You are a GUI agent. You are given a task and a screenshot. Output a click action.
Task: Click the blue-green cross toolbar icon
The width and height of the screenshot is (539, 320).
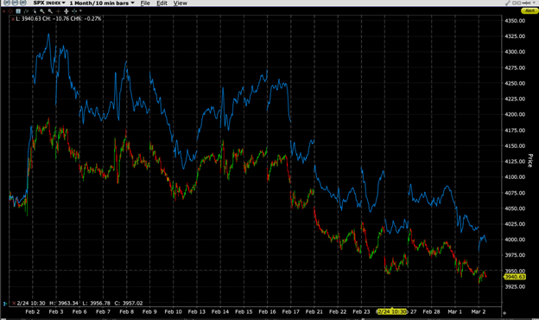(74, 11)
